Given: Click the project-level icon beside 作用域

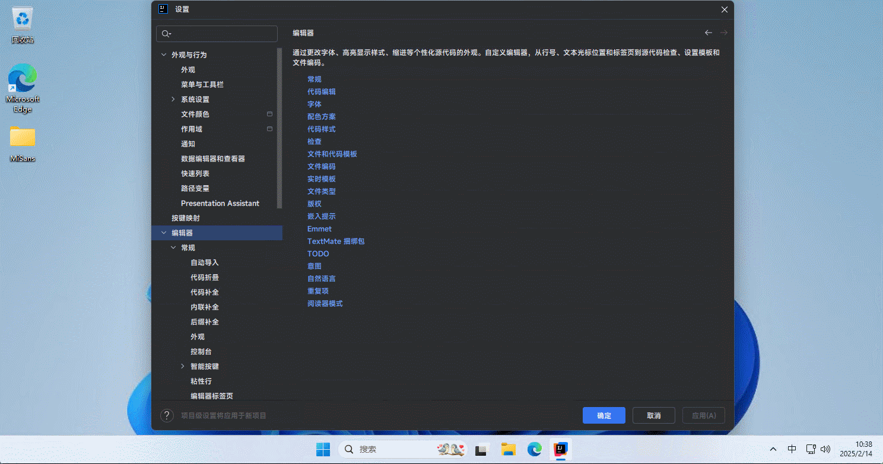Looking at the screenshot, I should (269, 129).
